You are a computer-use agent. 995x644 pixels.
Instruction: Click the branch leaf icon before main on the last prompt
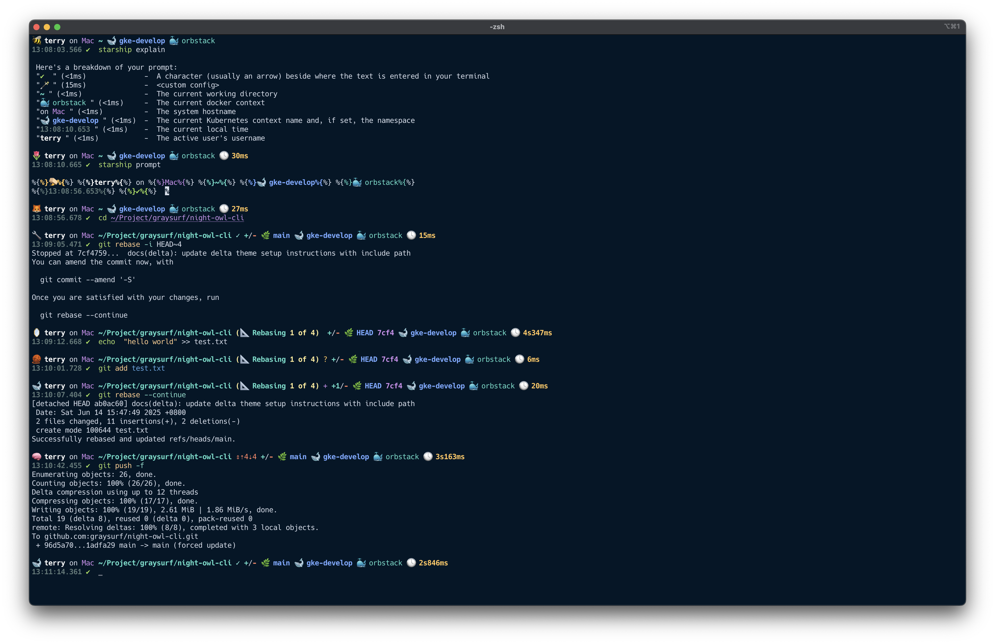click(265, 563)
